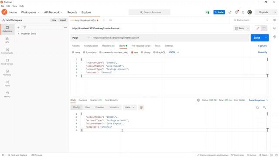
Task: Switch to the Authorization request tab
Action: 91,46
